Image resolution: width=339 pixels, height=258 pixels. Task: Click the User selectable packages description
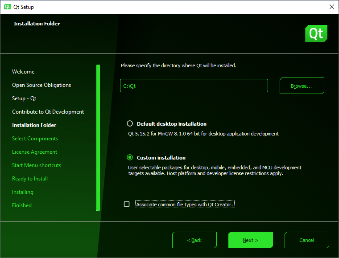[x=215, y=171]
